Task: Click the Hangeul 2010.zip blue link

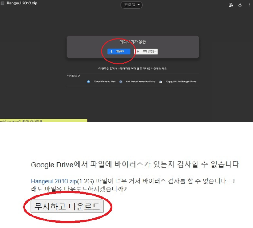Action: pyautogui.click(x=54, y=181)
